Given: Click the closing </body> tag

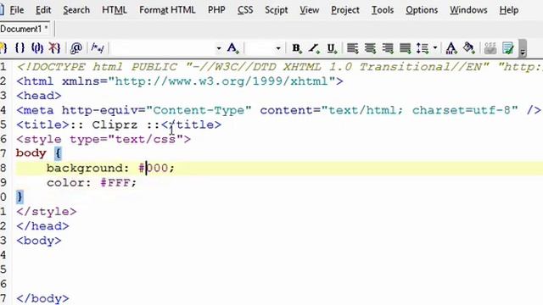Looking at the screenshot, I should click(x=42, y=298).
